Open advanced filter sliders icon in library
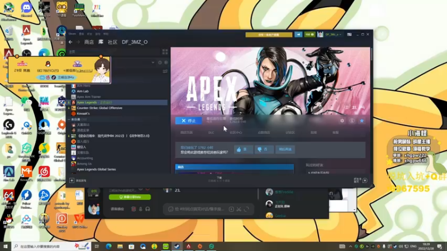The height and width of the screenshot is (251, 447). pos(165,71)
